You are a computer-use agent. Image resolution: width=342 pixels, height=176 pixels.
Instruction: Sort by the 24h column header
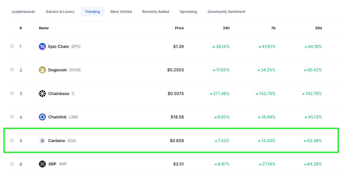pos(226,28)
